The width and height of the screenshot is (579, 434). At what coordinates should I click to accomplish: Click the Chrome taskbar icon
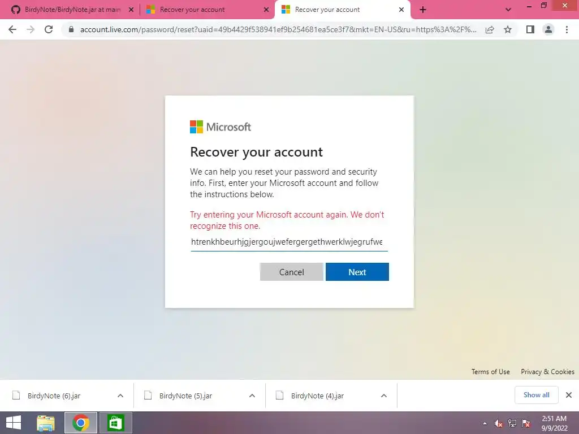tap(81, 423)
